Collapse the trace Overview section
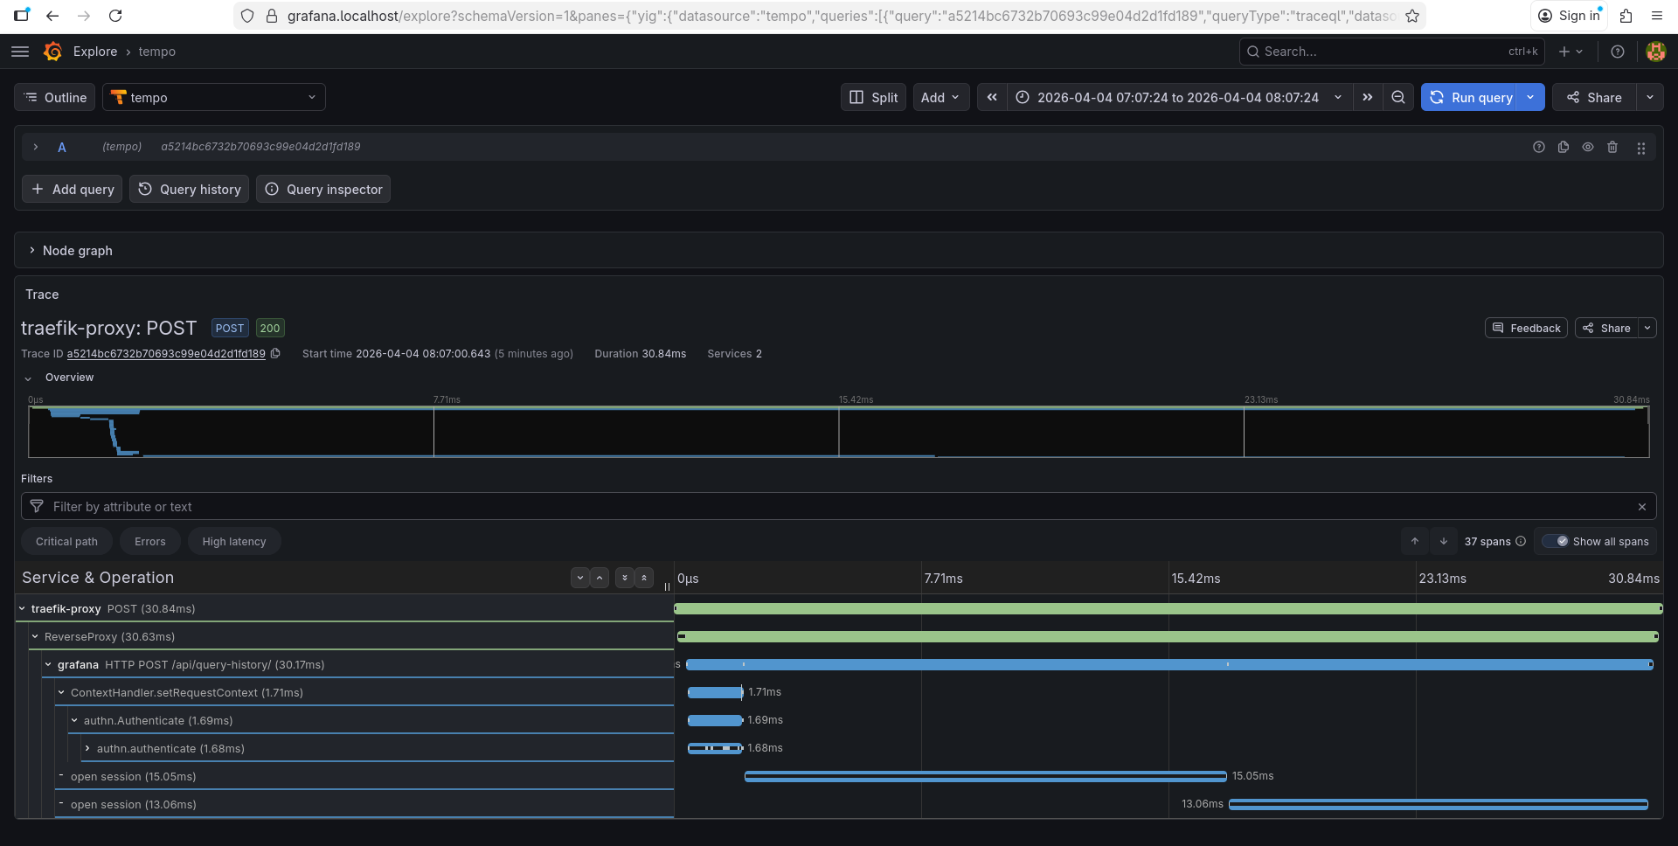This screenshot has width=1678, height=846. pyautogui.click(x=28, y=378)
